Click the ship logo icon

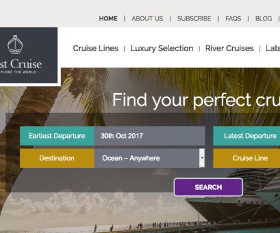click(15, 44)
